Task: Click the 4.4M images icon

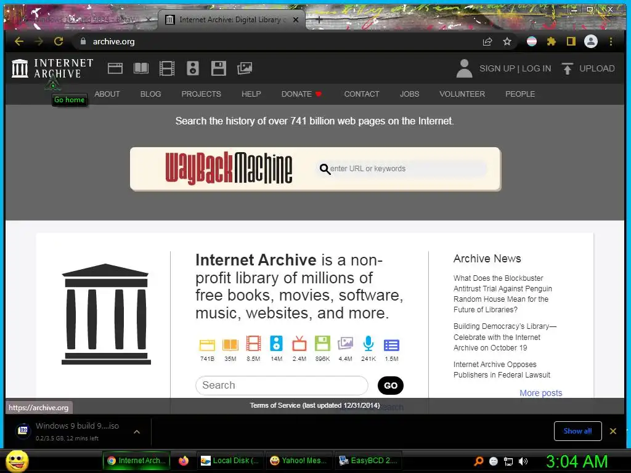Action: [345, 344]
